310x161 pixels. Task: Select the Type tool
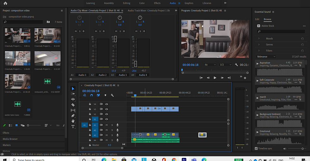(x=73, y=127)
